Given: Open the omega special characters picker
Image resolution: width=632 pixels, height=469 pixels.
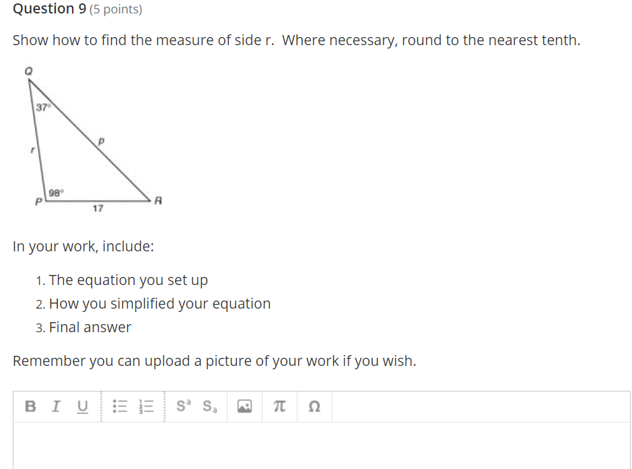Looking at the screenshot, I should [314, 406].
